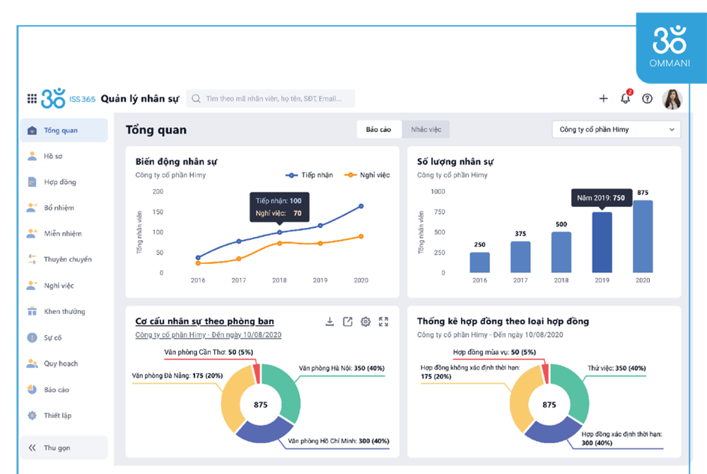Image resolution: width=707 pixels, height=474 pixels.
Task: Switch to the Nhắc việc tab
Action: click(426, 130)
